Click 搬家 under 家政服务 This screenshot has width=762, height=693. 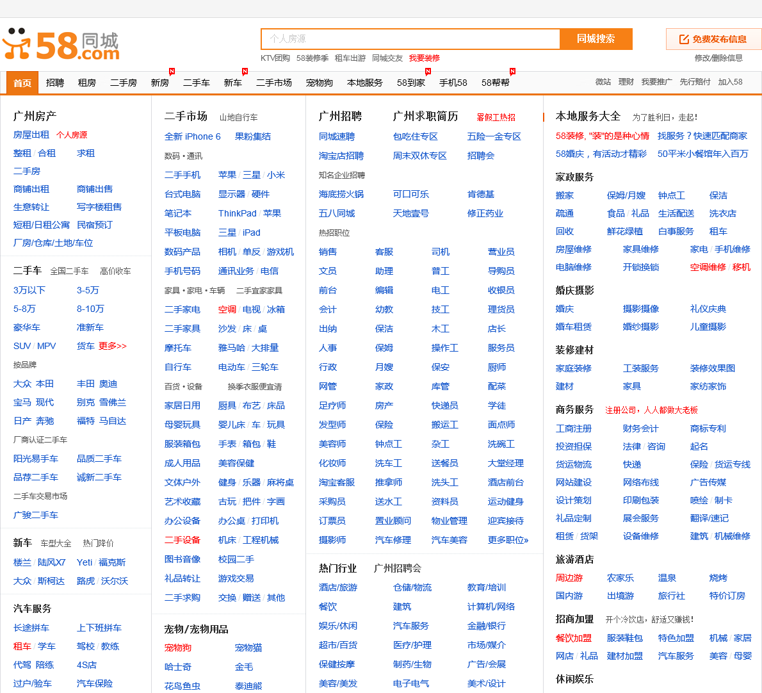[565, 195]
